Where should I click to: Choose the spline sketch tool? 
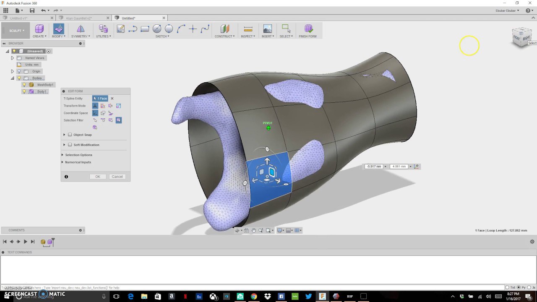[205, 29]
